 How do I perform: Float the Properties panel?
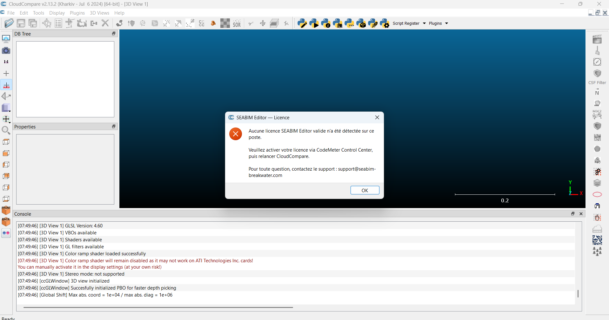coord(114,127)
